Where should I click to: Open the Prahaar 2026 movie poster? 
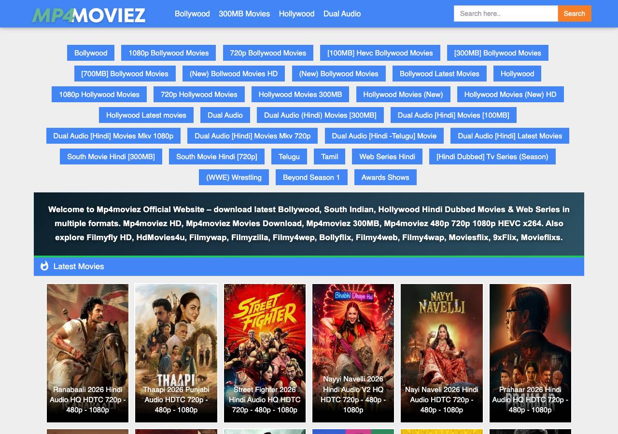pos(530,353)
